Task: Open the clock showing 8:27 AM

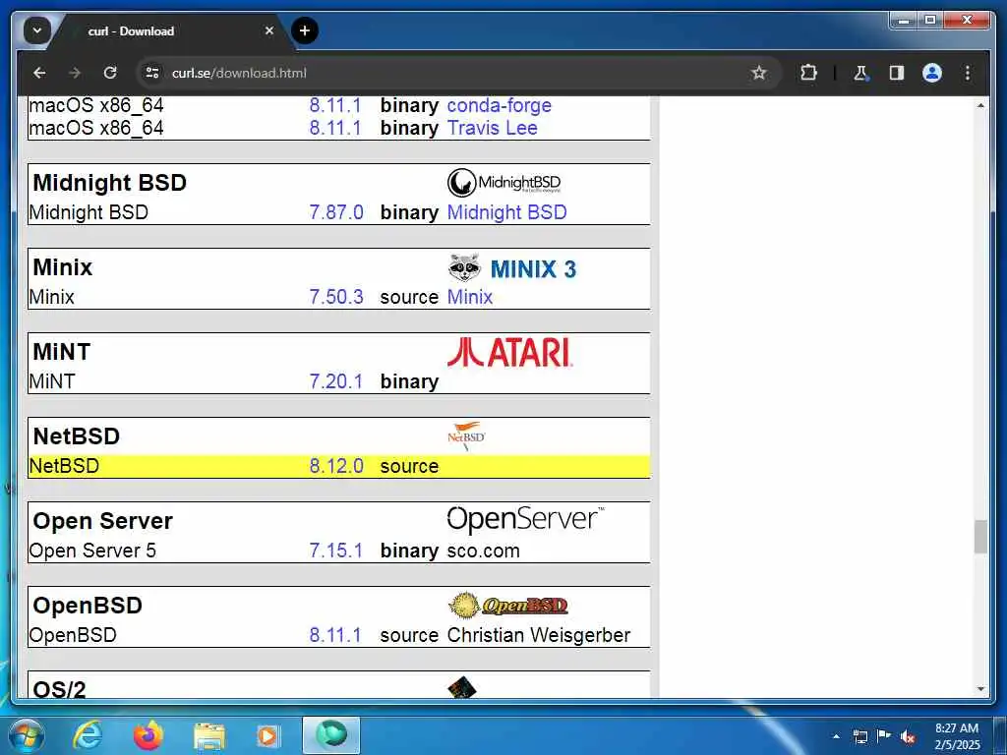Action: 957,736
